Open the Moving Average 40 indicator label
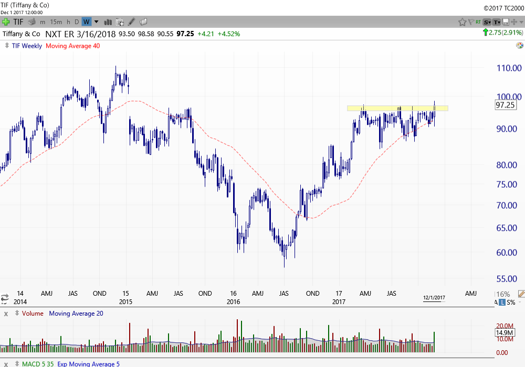Image resolution: width=525 pixels, height=367 pixels. coord(72,46)
